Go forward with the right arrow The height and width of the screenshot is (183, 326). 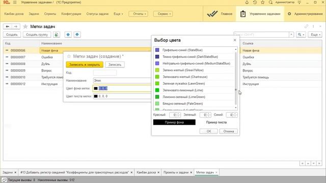click(x=16, y=26)
